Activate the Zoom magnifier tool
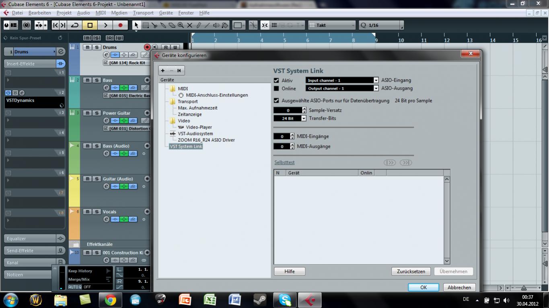 (x=181, y=25)
